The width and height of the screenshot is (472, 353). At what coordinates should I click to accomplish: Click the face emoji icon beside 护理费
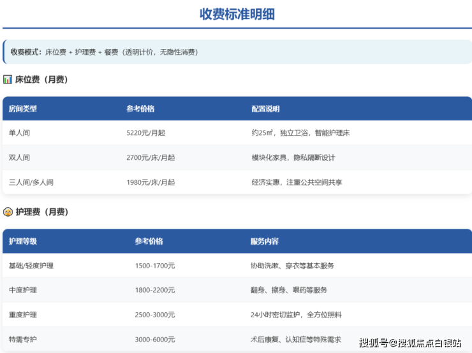(8, 212)
